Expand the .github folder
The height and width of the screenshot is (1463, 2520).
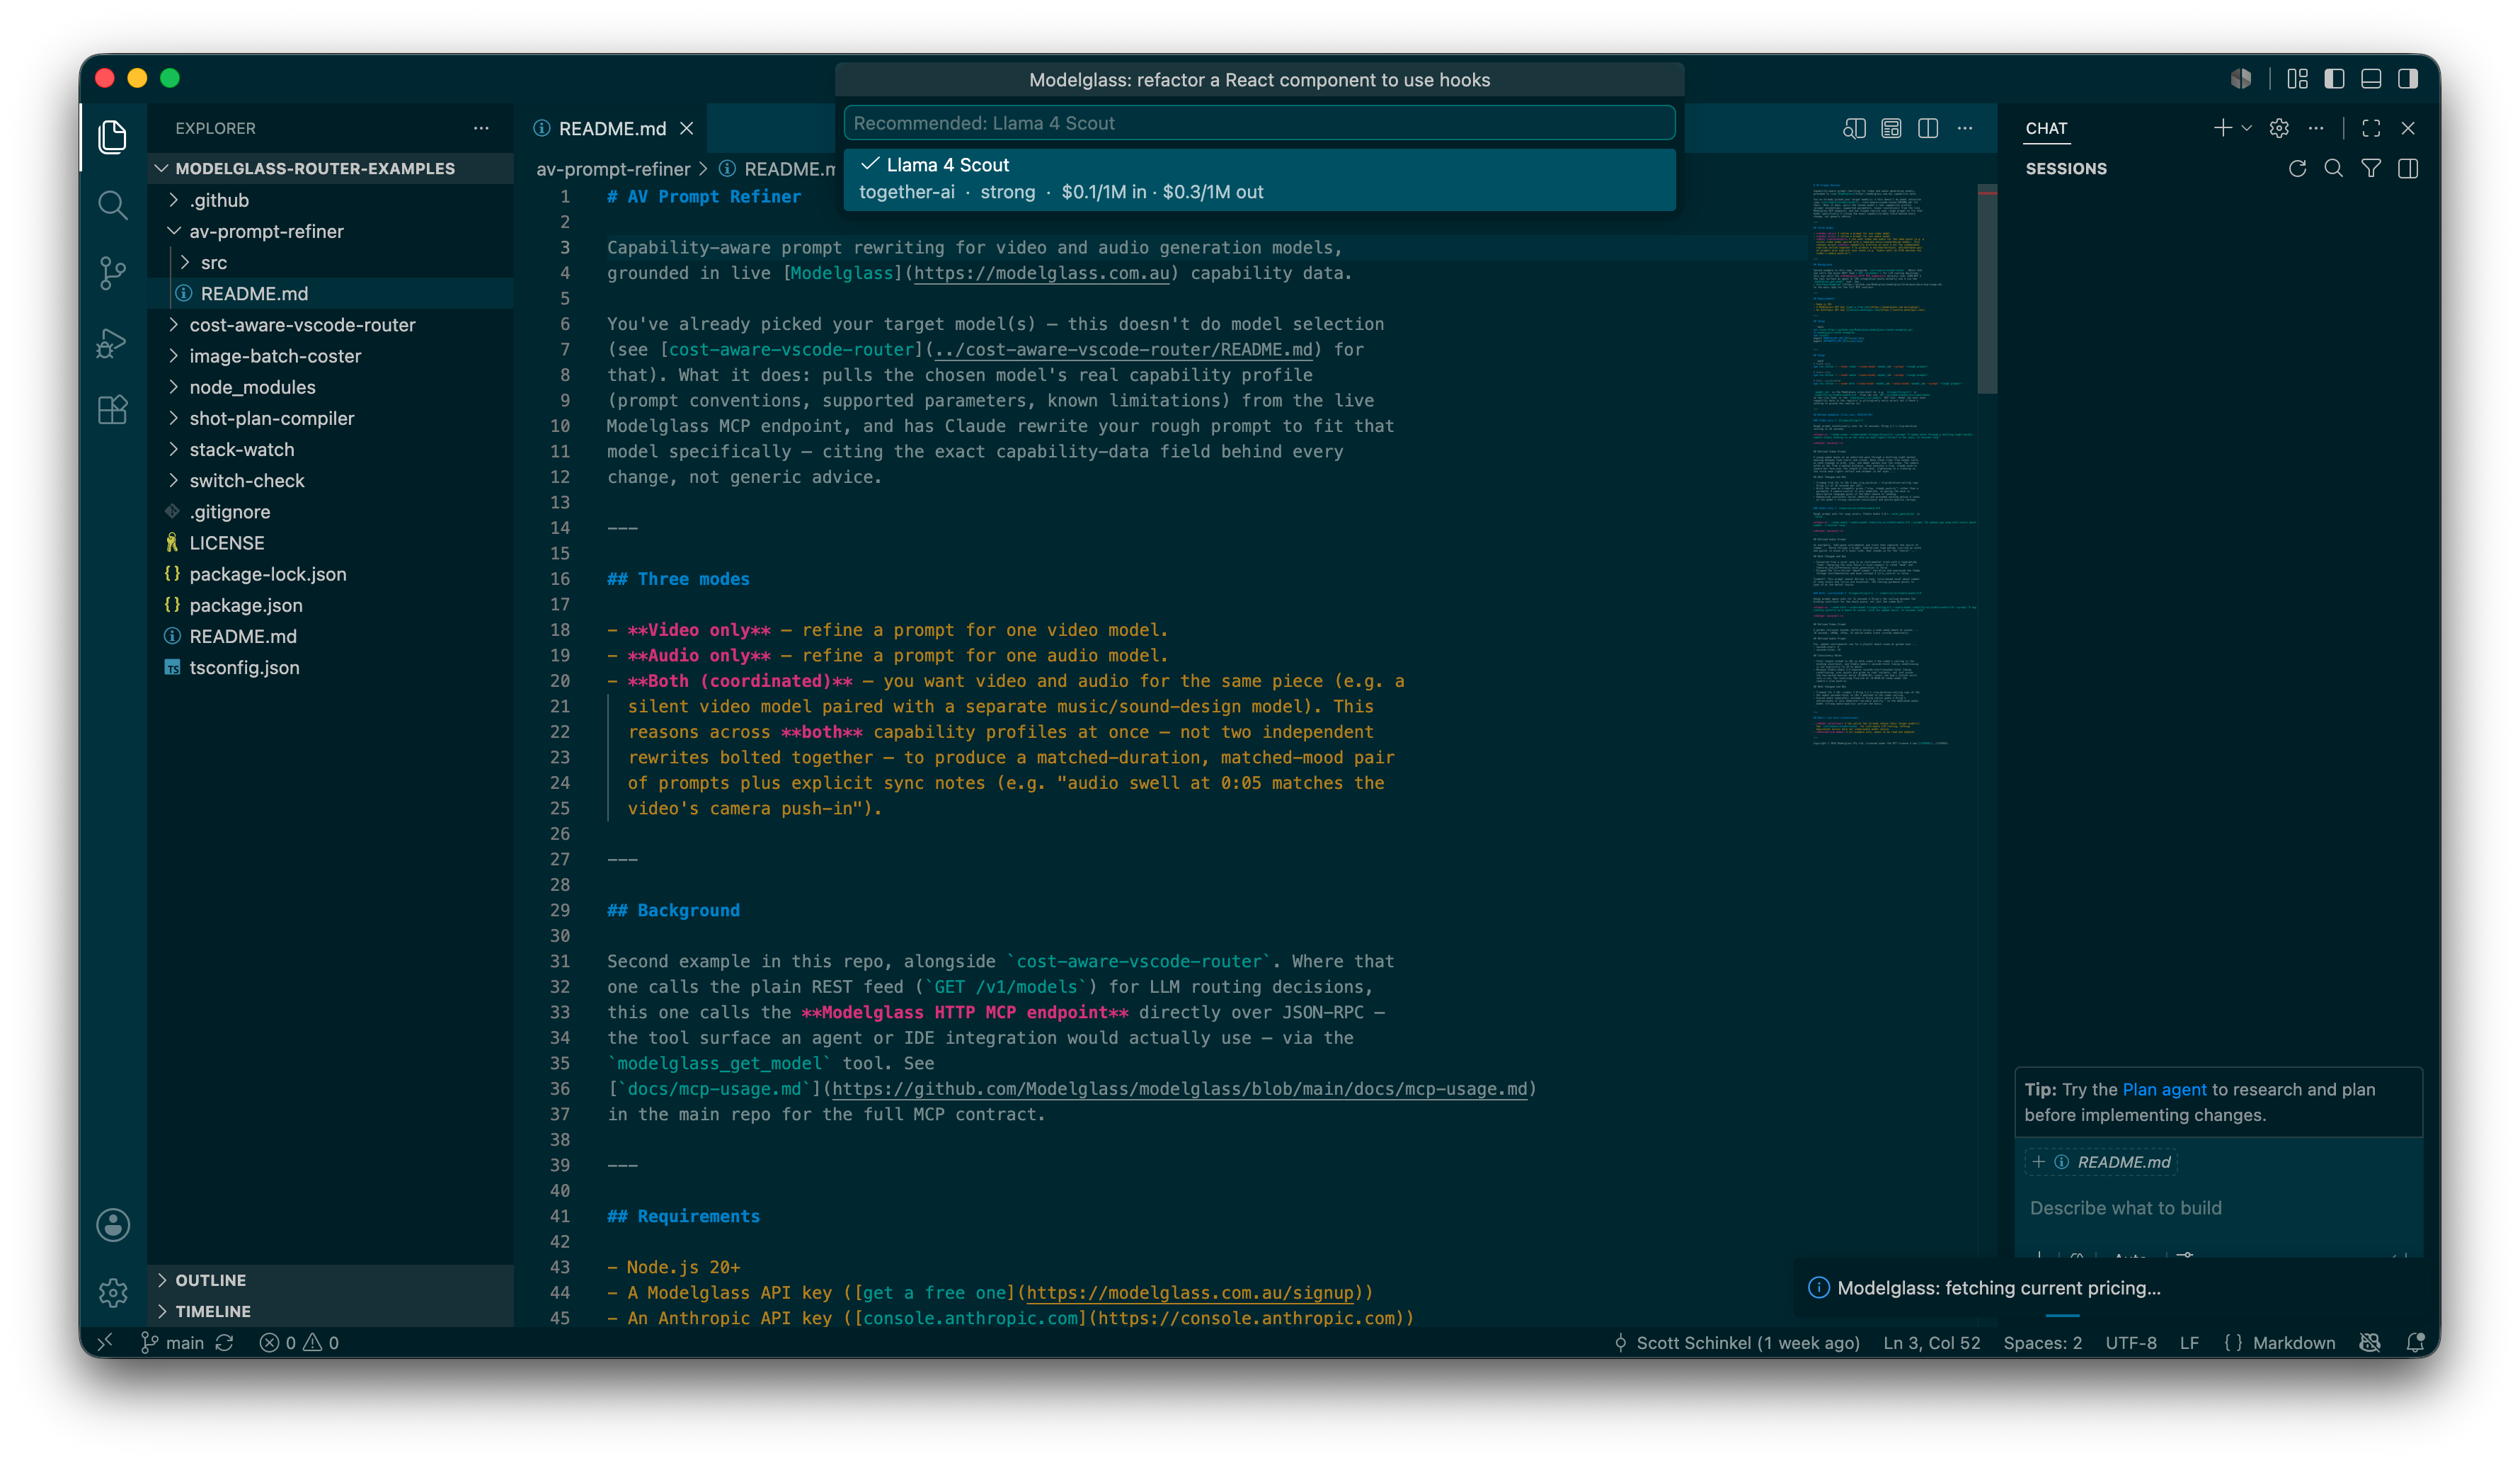tap(330, 200)
